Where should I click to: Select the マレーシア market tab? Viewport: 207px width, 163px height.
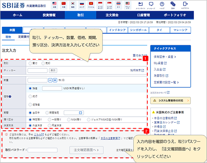point(180,30)
